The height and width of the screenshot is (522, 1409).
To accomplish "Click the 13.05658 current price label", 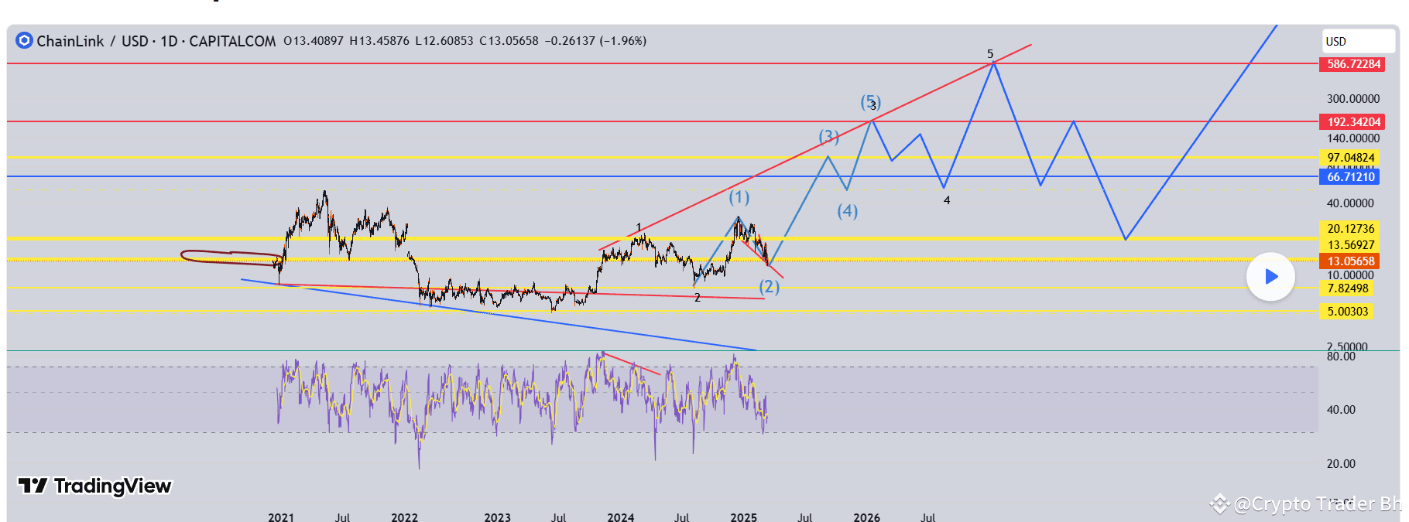I will tap(1351, 261).
